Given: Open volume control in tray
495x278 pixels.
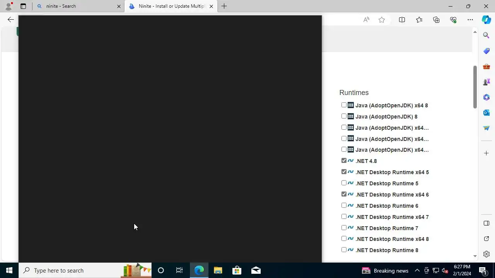Looking at the screenshot, I should click(445, 270).
